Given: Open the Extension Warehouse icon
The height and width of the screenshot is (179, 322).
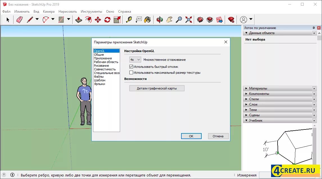Looking at the screenshot, I should point(210,20).
